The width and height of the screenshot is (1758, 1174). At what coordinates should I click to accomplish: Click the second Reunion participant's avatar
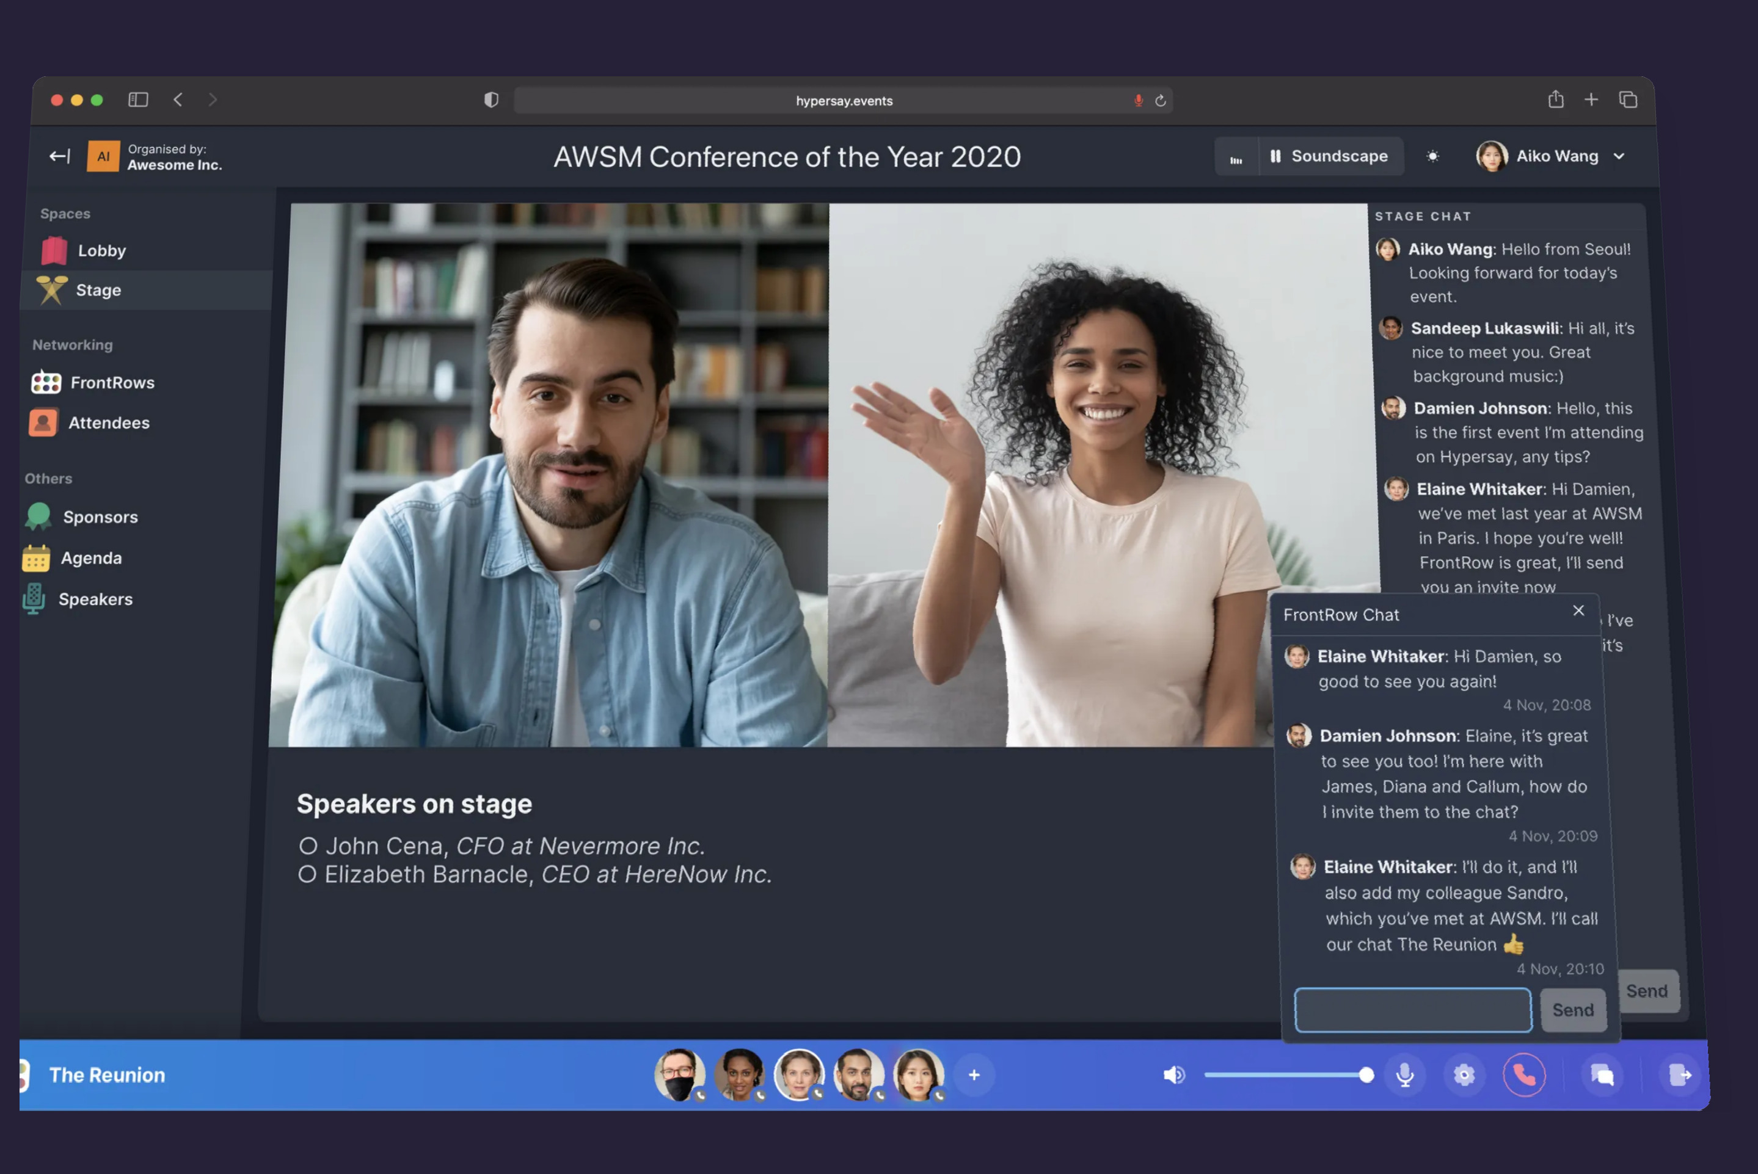pyautogui.click(x=739, y=1075)
